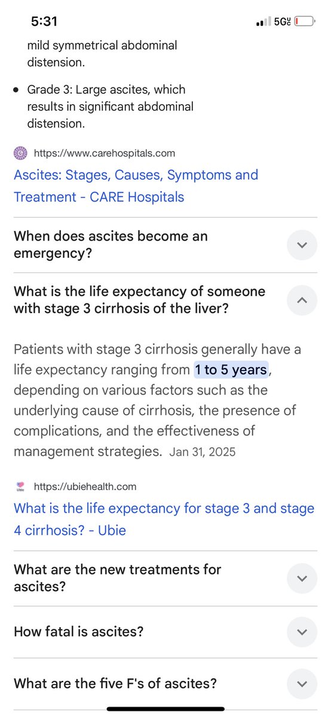Open "Ascites: Stages, Causes, Symptoms and Treatment" link
The image size is (331, 718).
(136, 185)
